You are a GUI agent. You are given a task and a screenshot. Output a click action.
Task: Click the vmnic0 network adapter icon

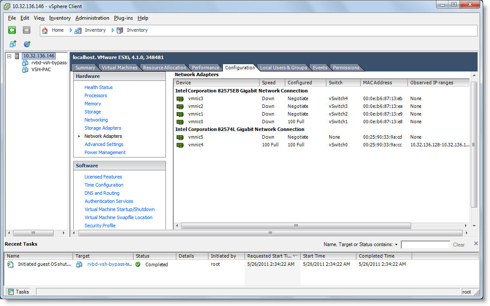[x=180, y=122]
